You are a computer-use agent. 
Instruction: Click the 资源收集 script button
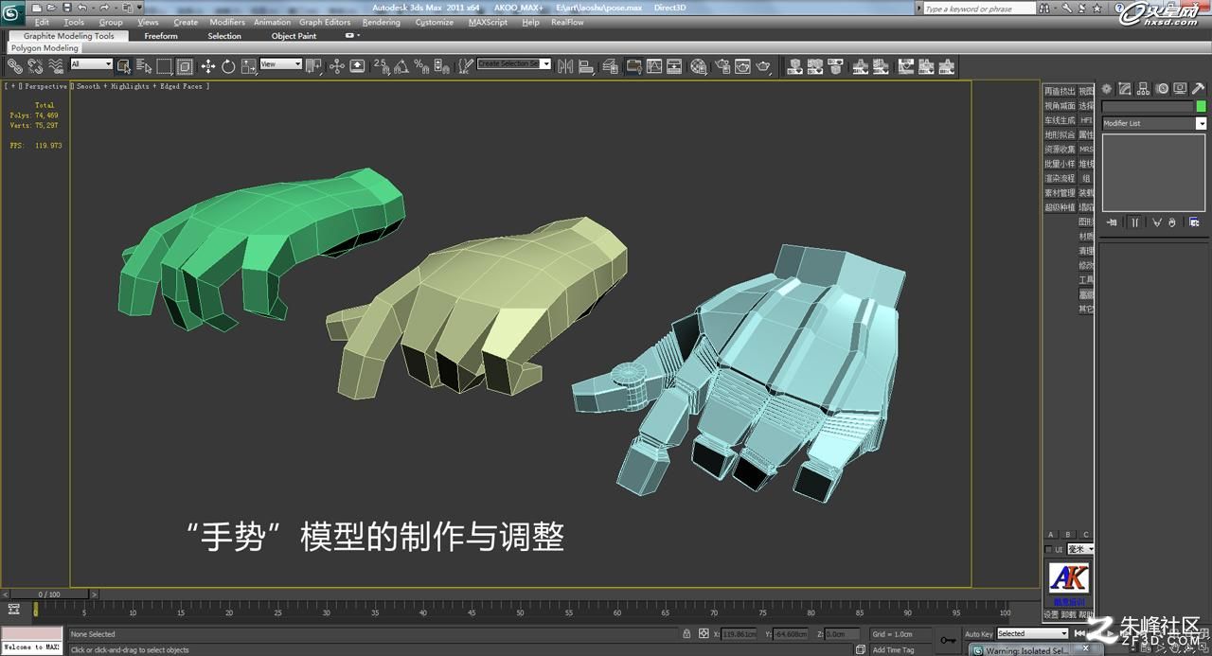point(1060,149)
